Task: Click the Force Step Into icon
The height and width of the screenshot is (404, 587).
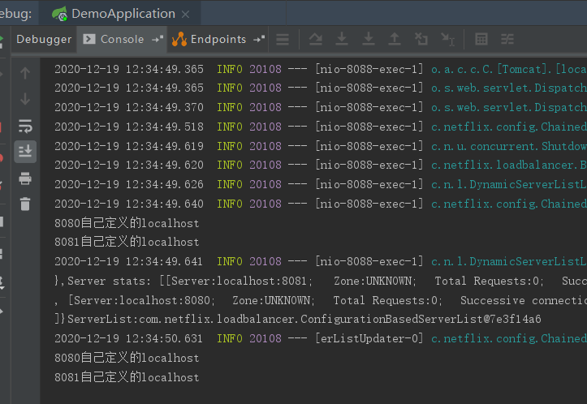Action: [x=369, y=39]
